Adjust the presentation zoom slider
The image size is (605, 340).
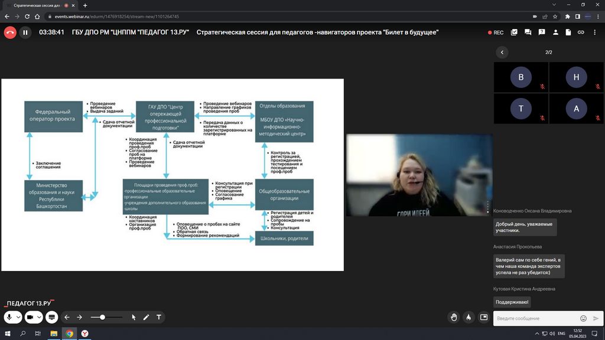point(106,317)
